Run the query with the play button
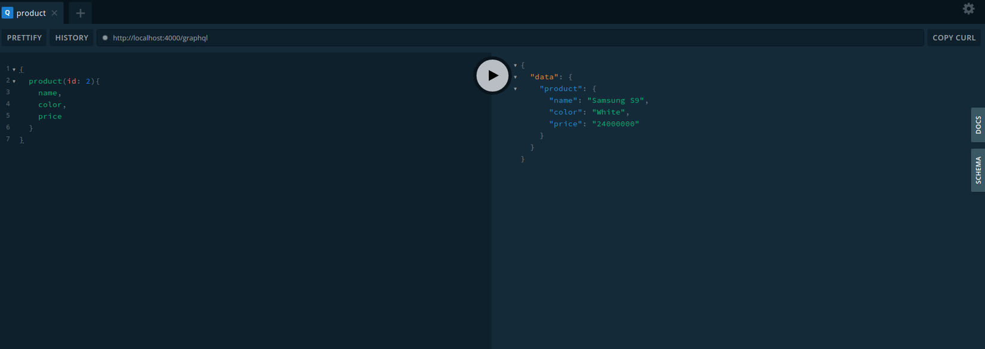 coord(492,76)
